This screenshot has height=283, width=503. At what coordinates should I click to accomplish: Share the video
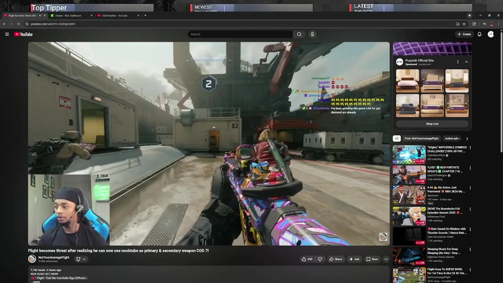tap(336, 259)
